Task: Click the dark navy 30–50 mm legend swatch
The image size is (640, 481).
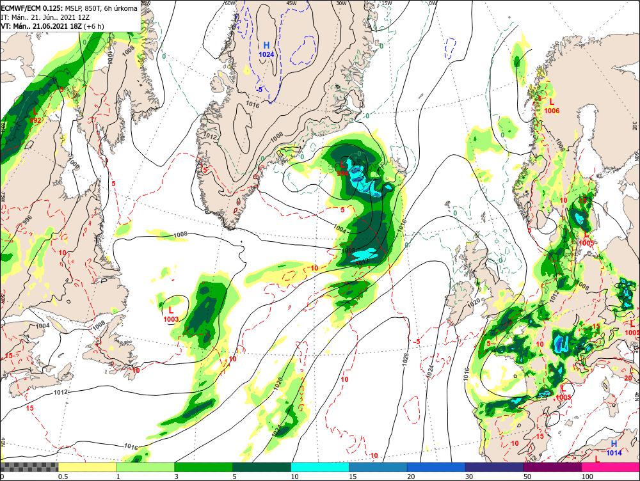Action: point(494,467)
